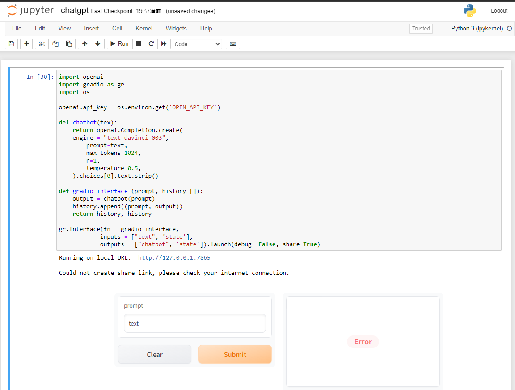
Task: Restart kernel and run all icon
Action: point(164,44)
